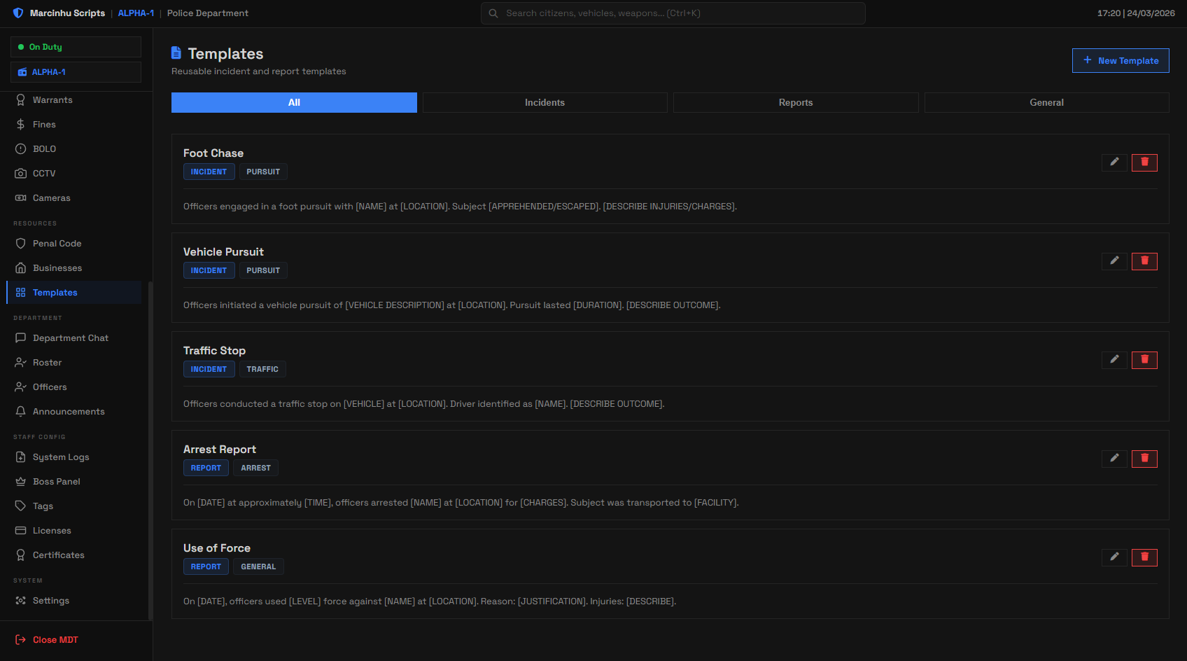Open System Logs
This screenshot has width=1187, height=661.
(74, 457)
